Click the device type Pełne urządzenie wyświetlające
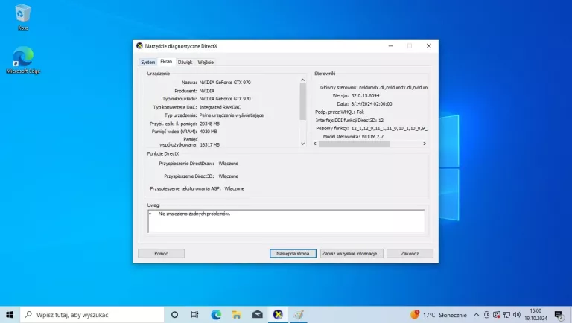 click(x=232, y=115)
